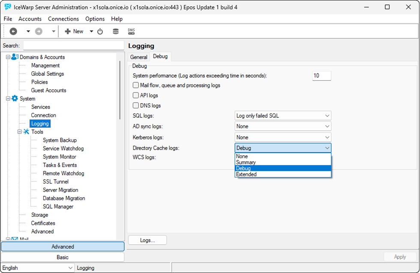Screen dimensions: 420x273
Task: Collapse the Directory Cache logs dropdown
Action: pos(283,148)
